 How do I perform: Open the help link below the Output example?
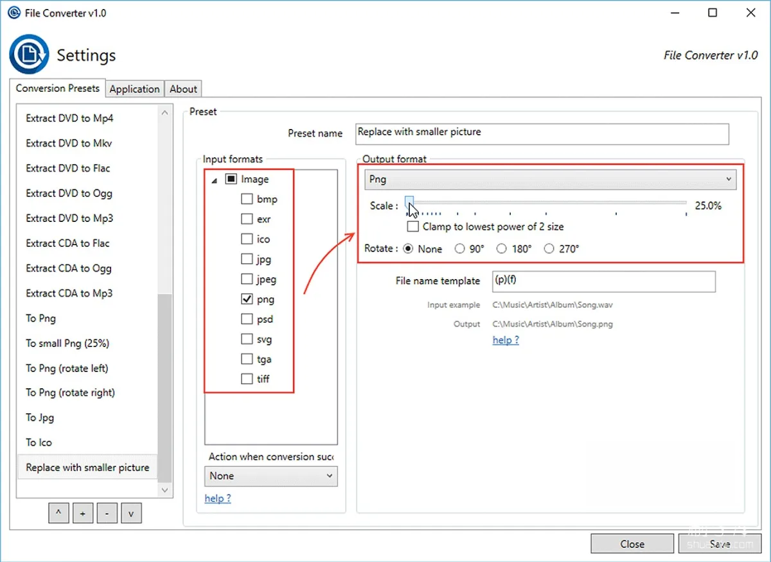coord(505,339)
